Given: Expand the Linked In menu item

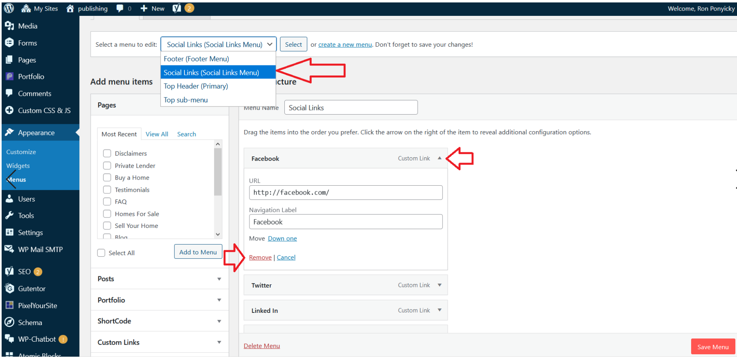Looking at the screenshot, I should click(440, 310).
